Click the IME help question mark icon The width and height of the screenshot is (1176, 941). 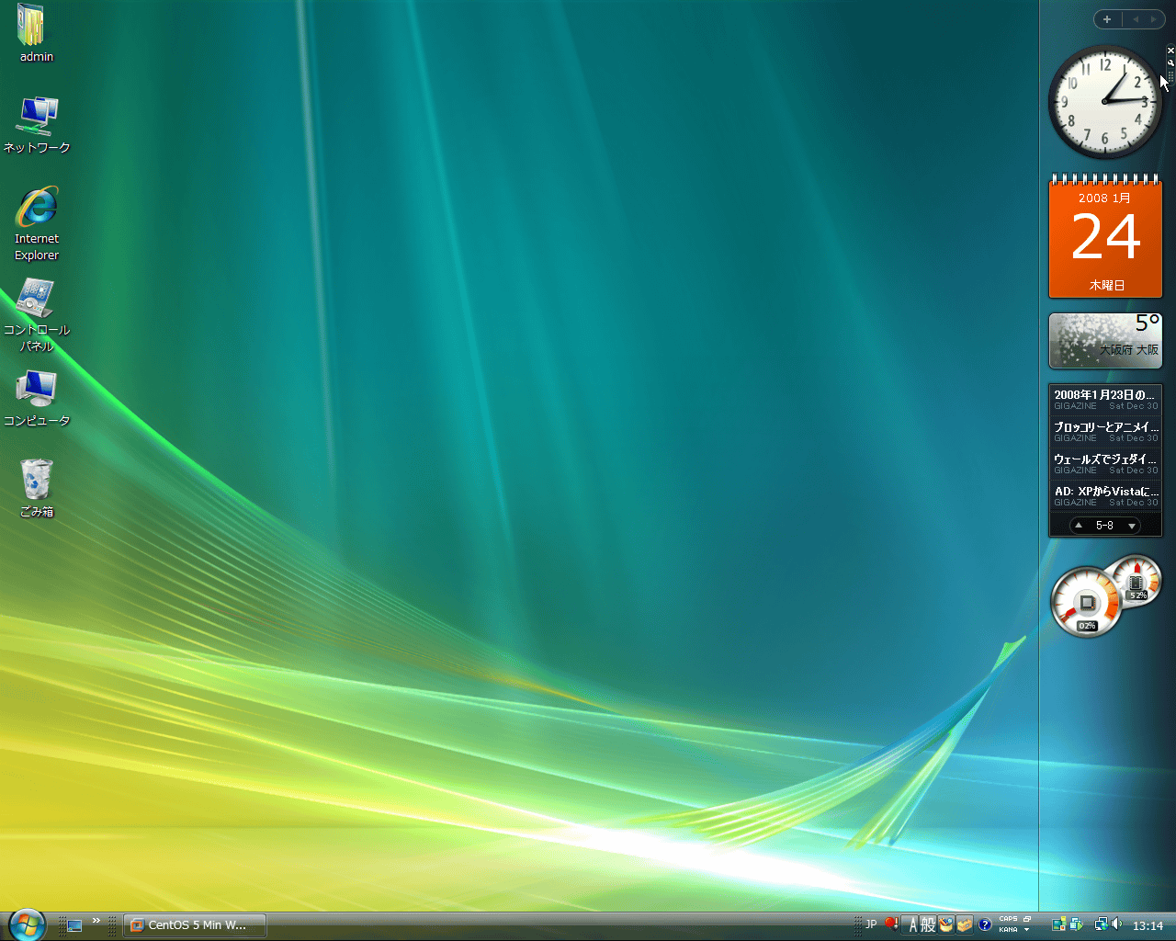click(984, 924)
